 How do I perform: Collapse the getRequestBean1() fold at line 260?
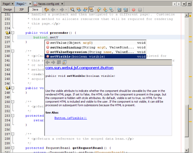point(13,148)
